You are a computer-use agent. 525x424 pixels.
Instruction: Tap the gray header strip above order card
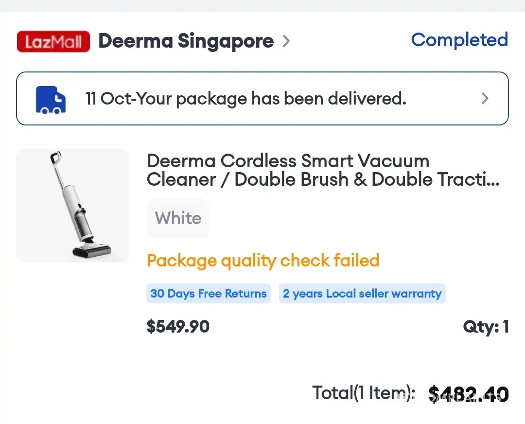click(x=262, y=5)
